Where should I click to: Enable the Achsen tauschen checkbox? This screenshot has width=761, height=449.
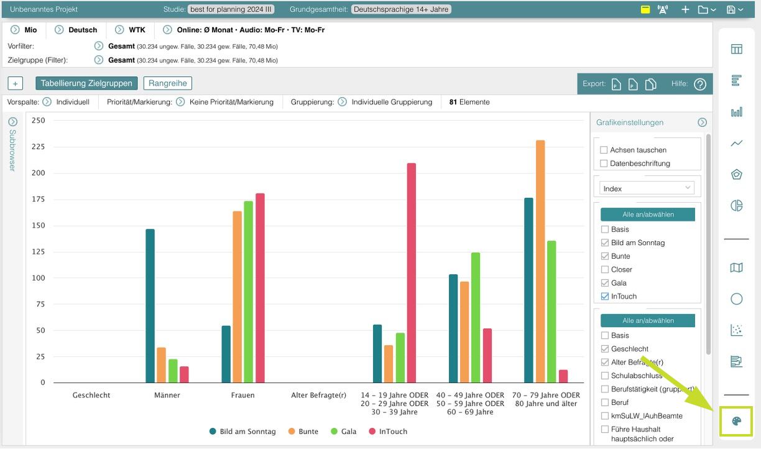(x=604, y=150)
